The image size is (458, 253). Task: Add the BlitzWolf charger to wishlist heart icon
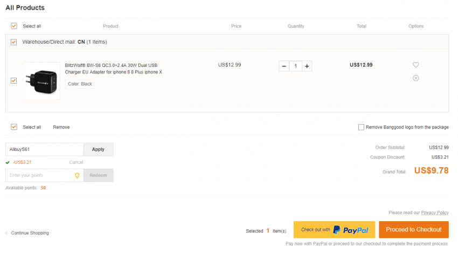pyautogui.click(x=415, y=65)
